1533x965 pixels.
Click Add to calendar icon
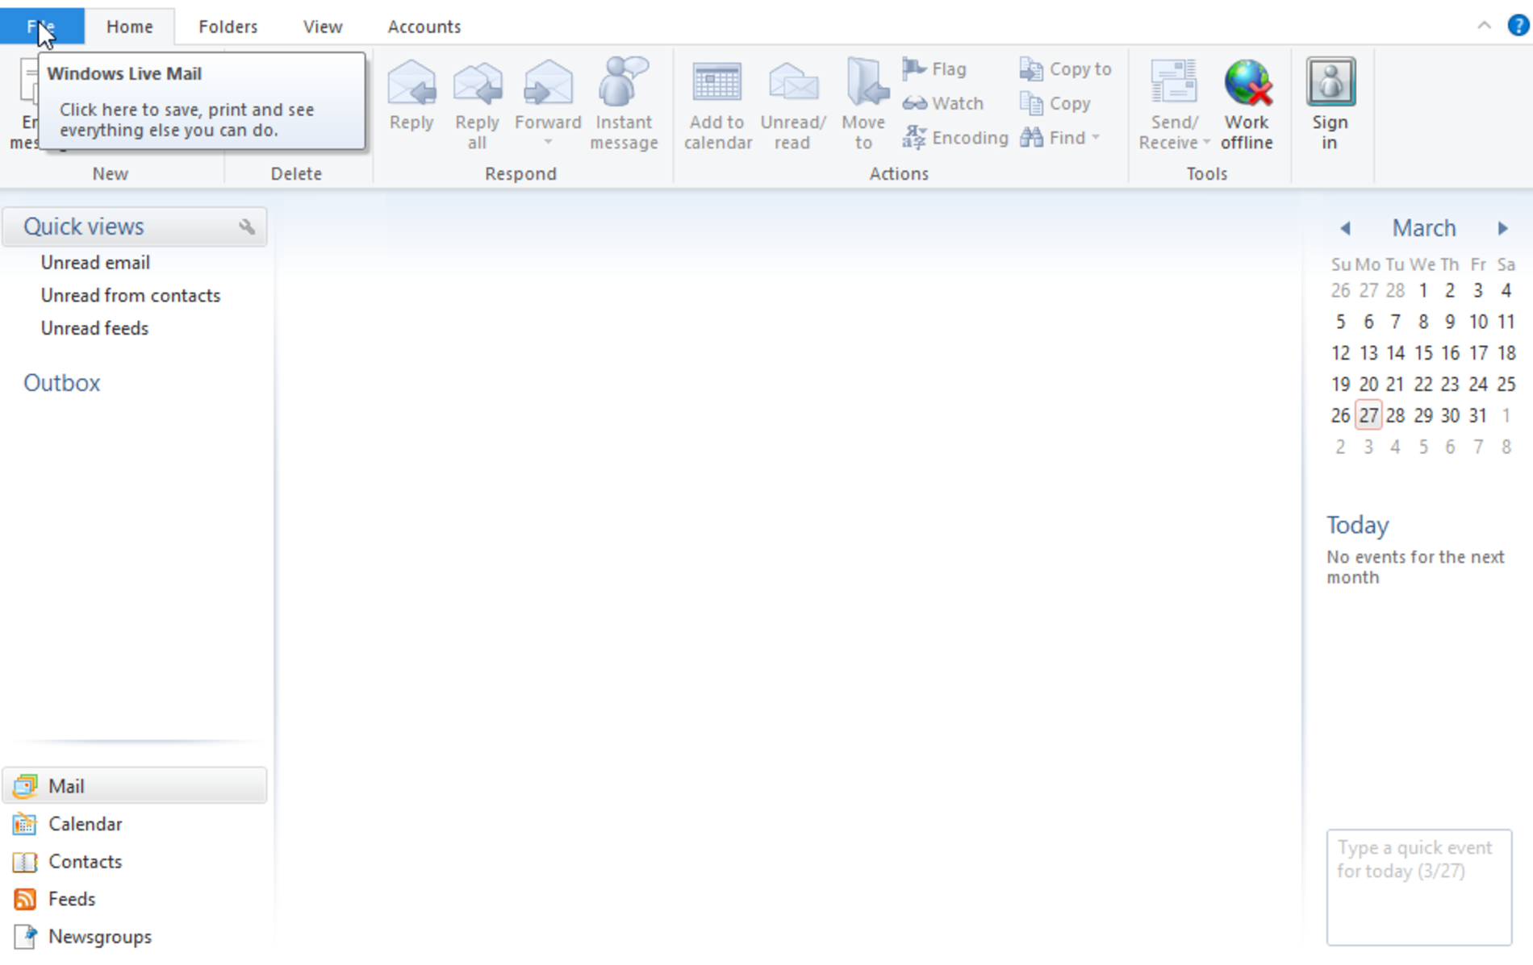tap(717, 82)
